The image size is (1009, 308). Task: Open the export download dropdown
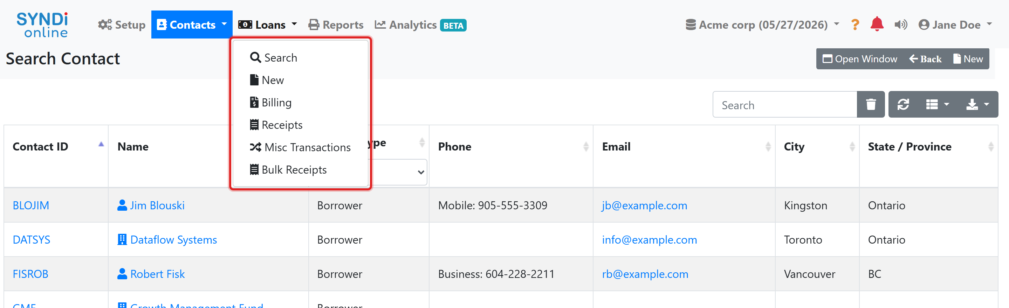[x=978, y=105]
